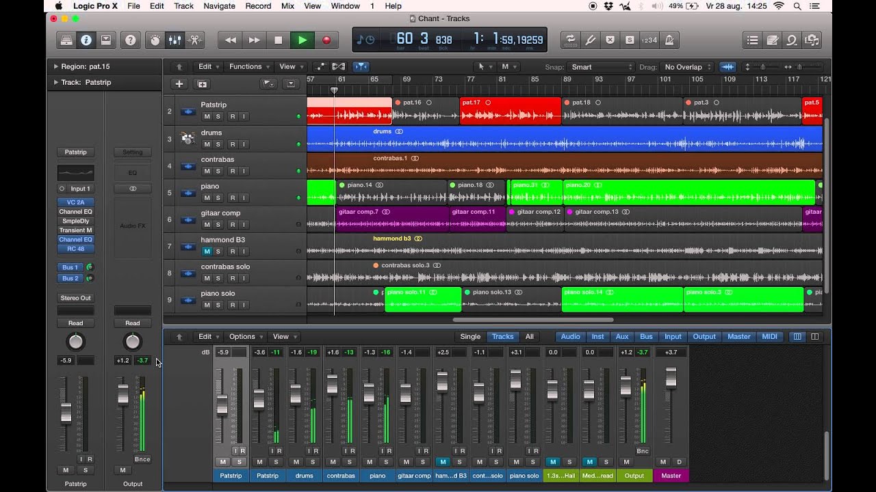Toggle input monitoring on piano track header
Image resolution: width=876 pixels, height=492 pixels.
click(x=244, y=198)
